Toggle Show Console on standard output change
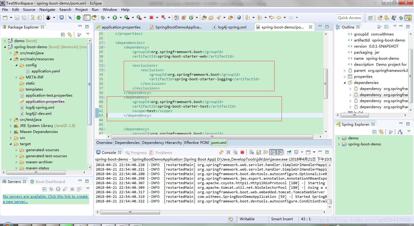The image size is (414, 226). (272, 152)
